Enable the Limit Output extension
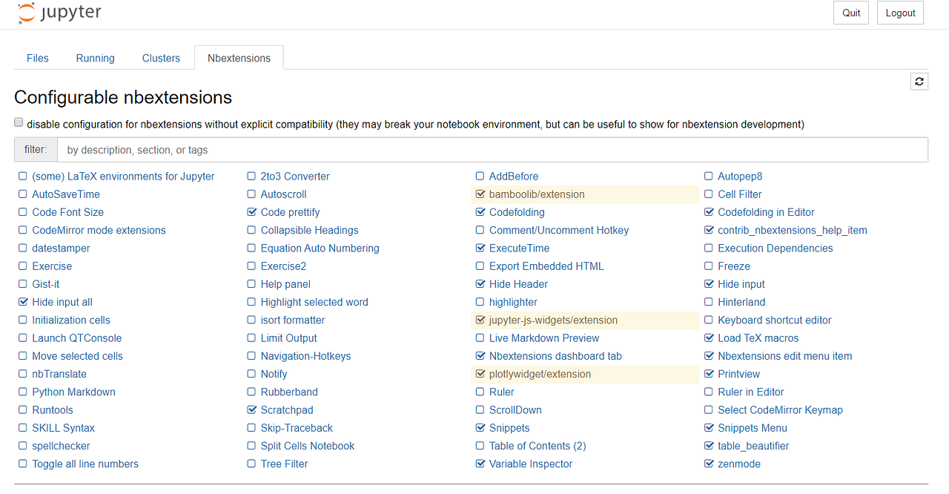The image size is (949, 494). point(251,337)
